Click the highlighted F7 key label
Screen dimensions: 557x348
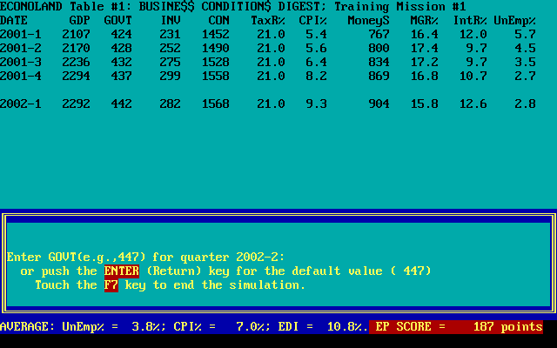click(111, 285)
